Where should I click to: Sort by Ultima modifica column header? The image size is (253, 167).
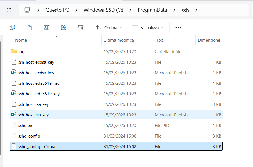(119, 40)
